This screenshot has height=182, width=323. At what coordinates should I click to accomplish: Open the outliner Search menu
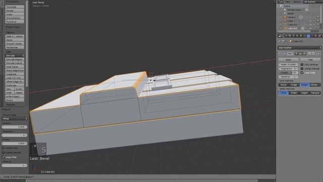tap(297, 2)
